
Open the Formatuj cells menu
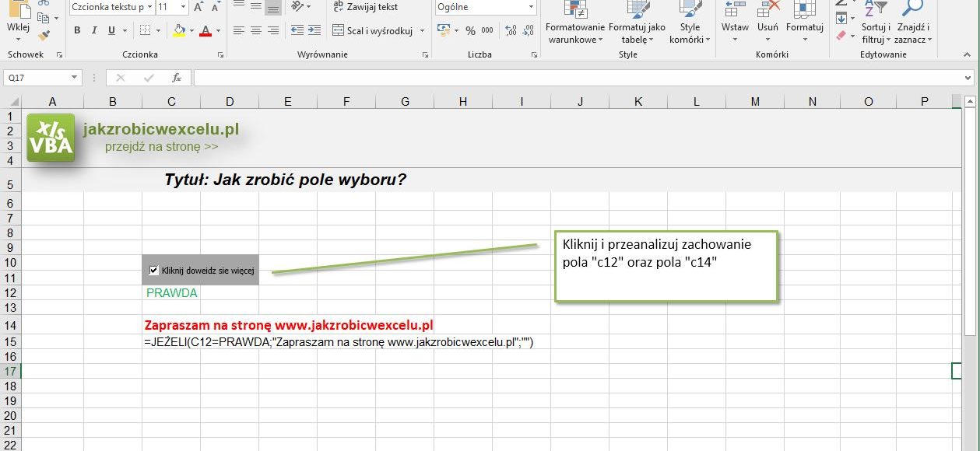point(804,22)
